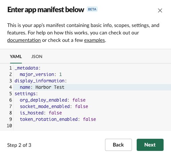
Task: Click the Enter app manifest below heading
Action: (46, 10)
